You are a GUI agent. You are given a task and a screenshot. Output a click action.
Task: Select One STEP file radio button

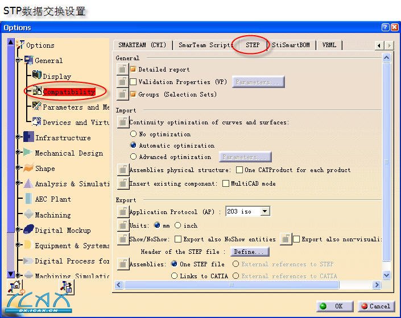(x=174, y=263)
